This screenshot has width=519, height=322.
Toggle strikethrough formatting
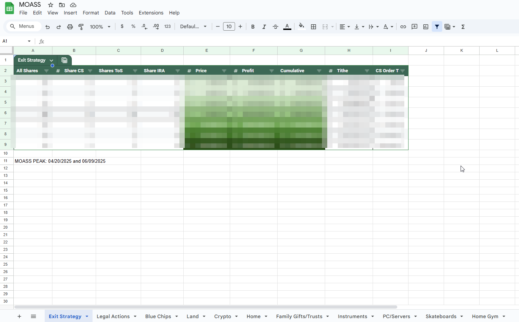point(276,27)
